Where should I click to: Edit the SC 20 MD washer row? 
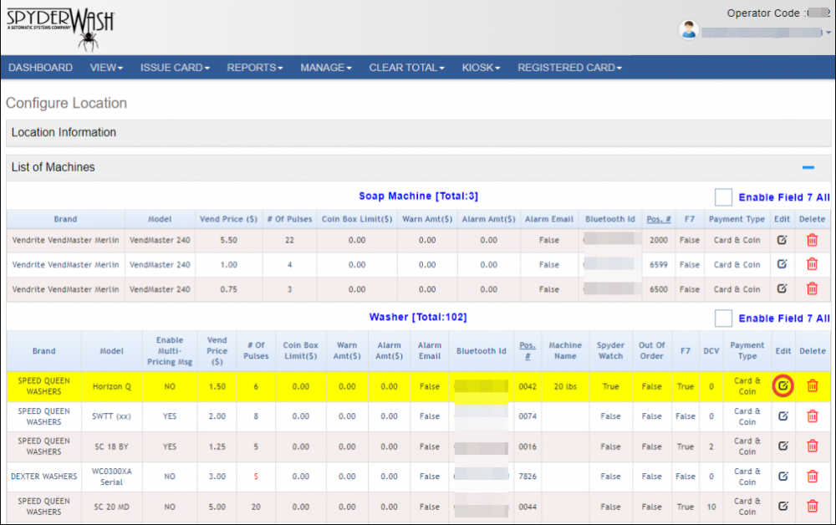point(782,507)
